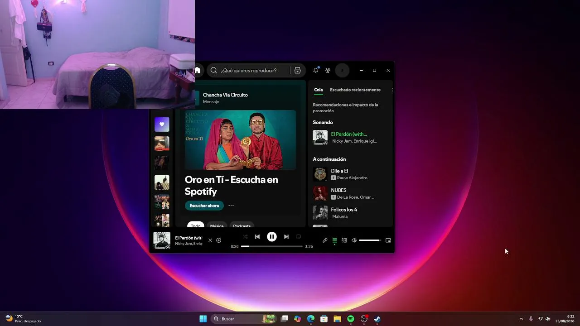Image resolution: width=580 pixels, height=326 pixels.
Task: Add El Perdón to Liked Songs
Action: (219, 240)
